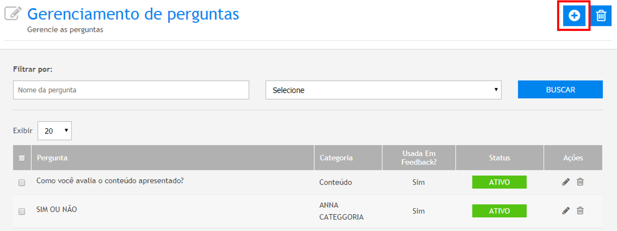The image size is (617, 231).
Task: Check the 'Como você avalia' row checkbox
Action: coord(22,183)
